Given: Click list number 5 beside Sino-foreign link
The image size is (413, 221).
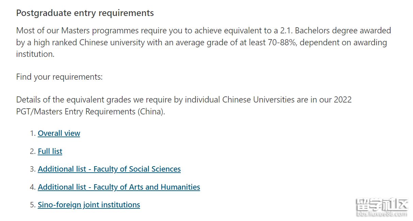Looking at the screenshot, I should point(33,205).
